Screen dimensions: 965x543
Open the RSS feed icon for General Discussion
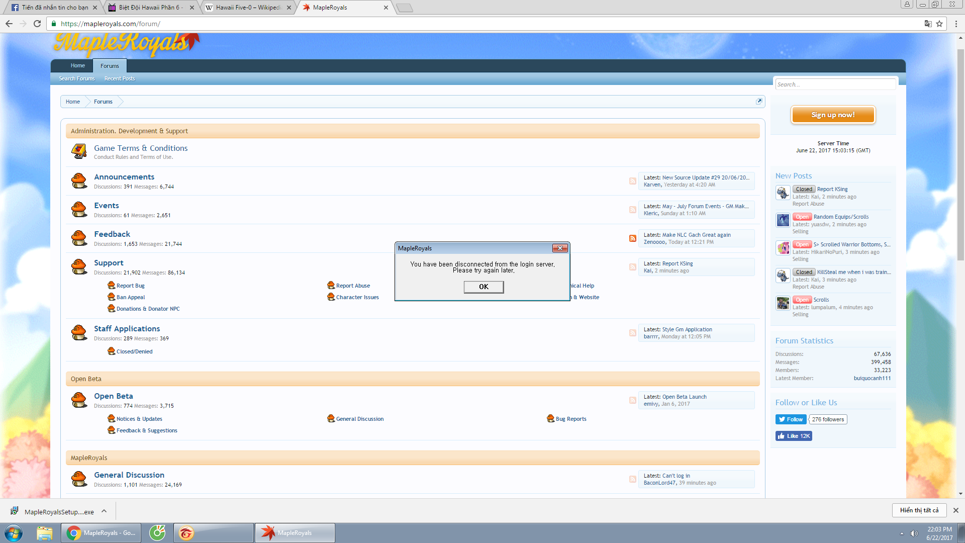coord(633,479)
